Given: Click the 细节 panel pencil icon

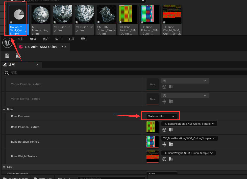Looking at the screenshot, I should coord(5,65).
